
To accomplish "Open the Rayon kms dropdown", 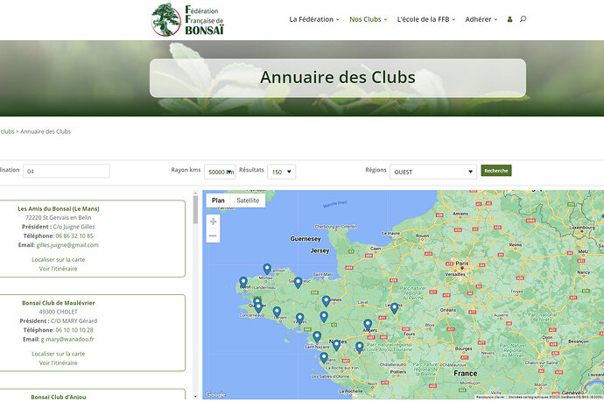I will click(220, 172).
